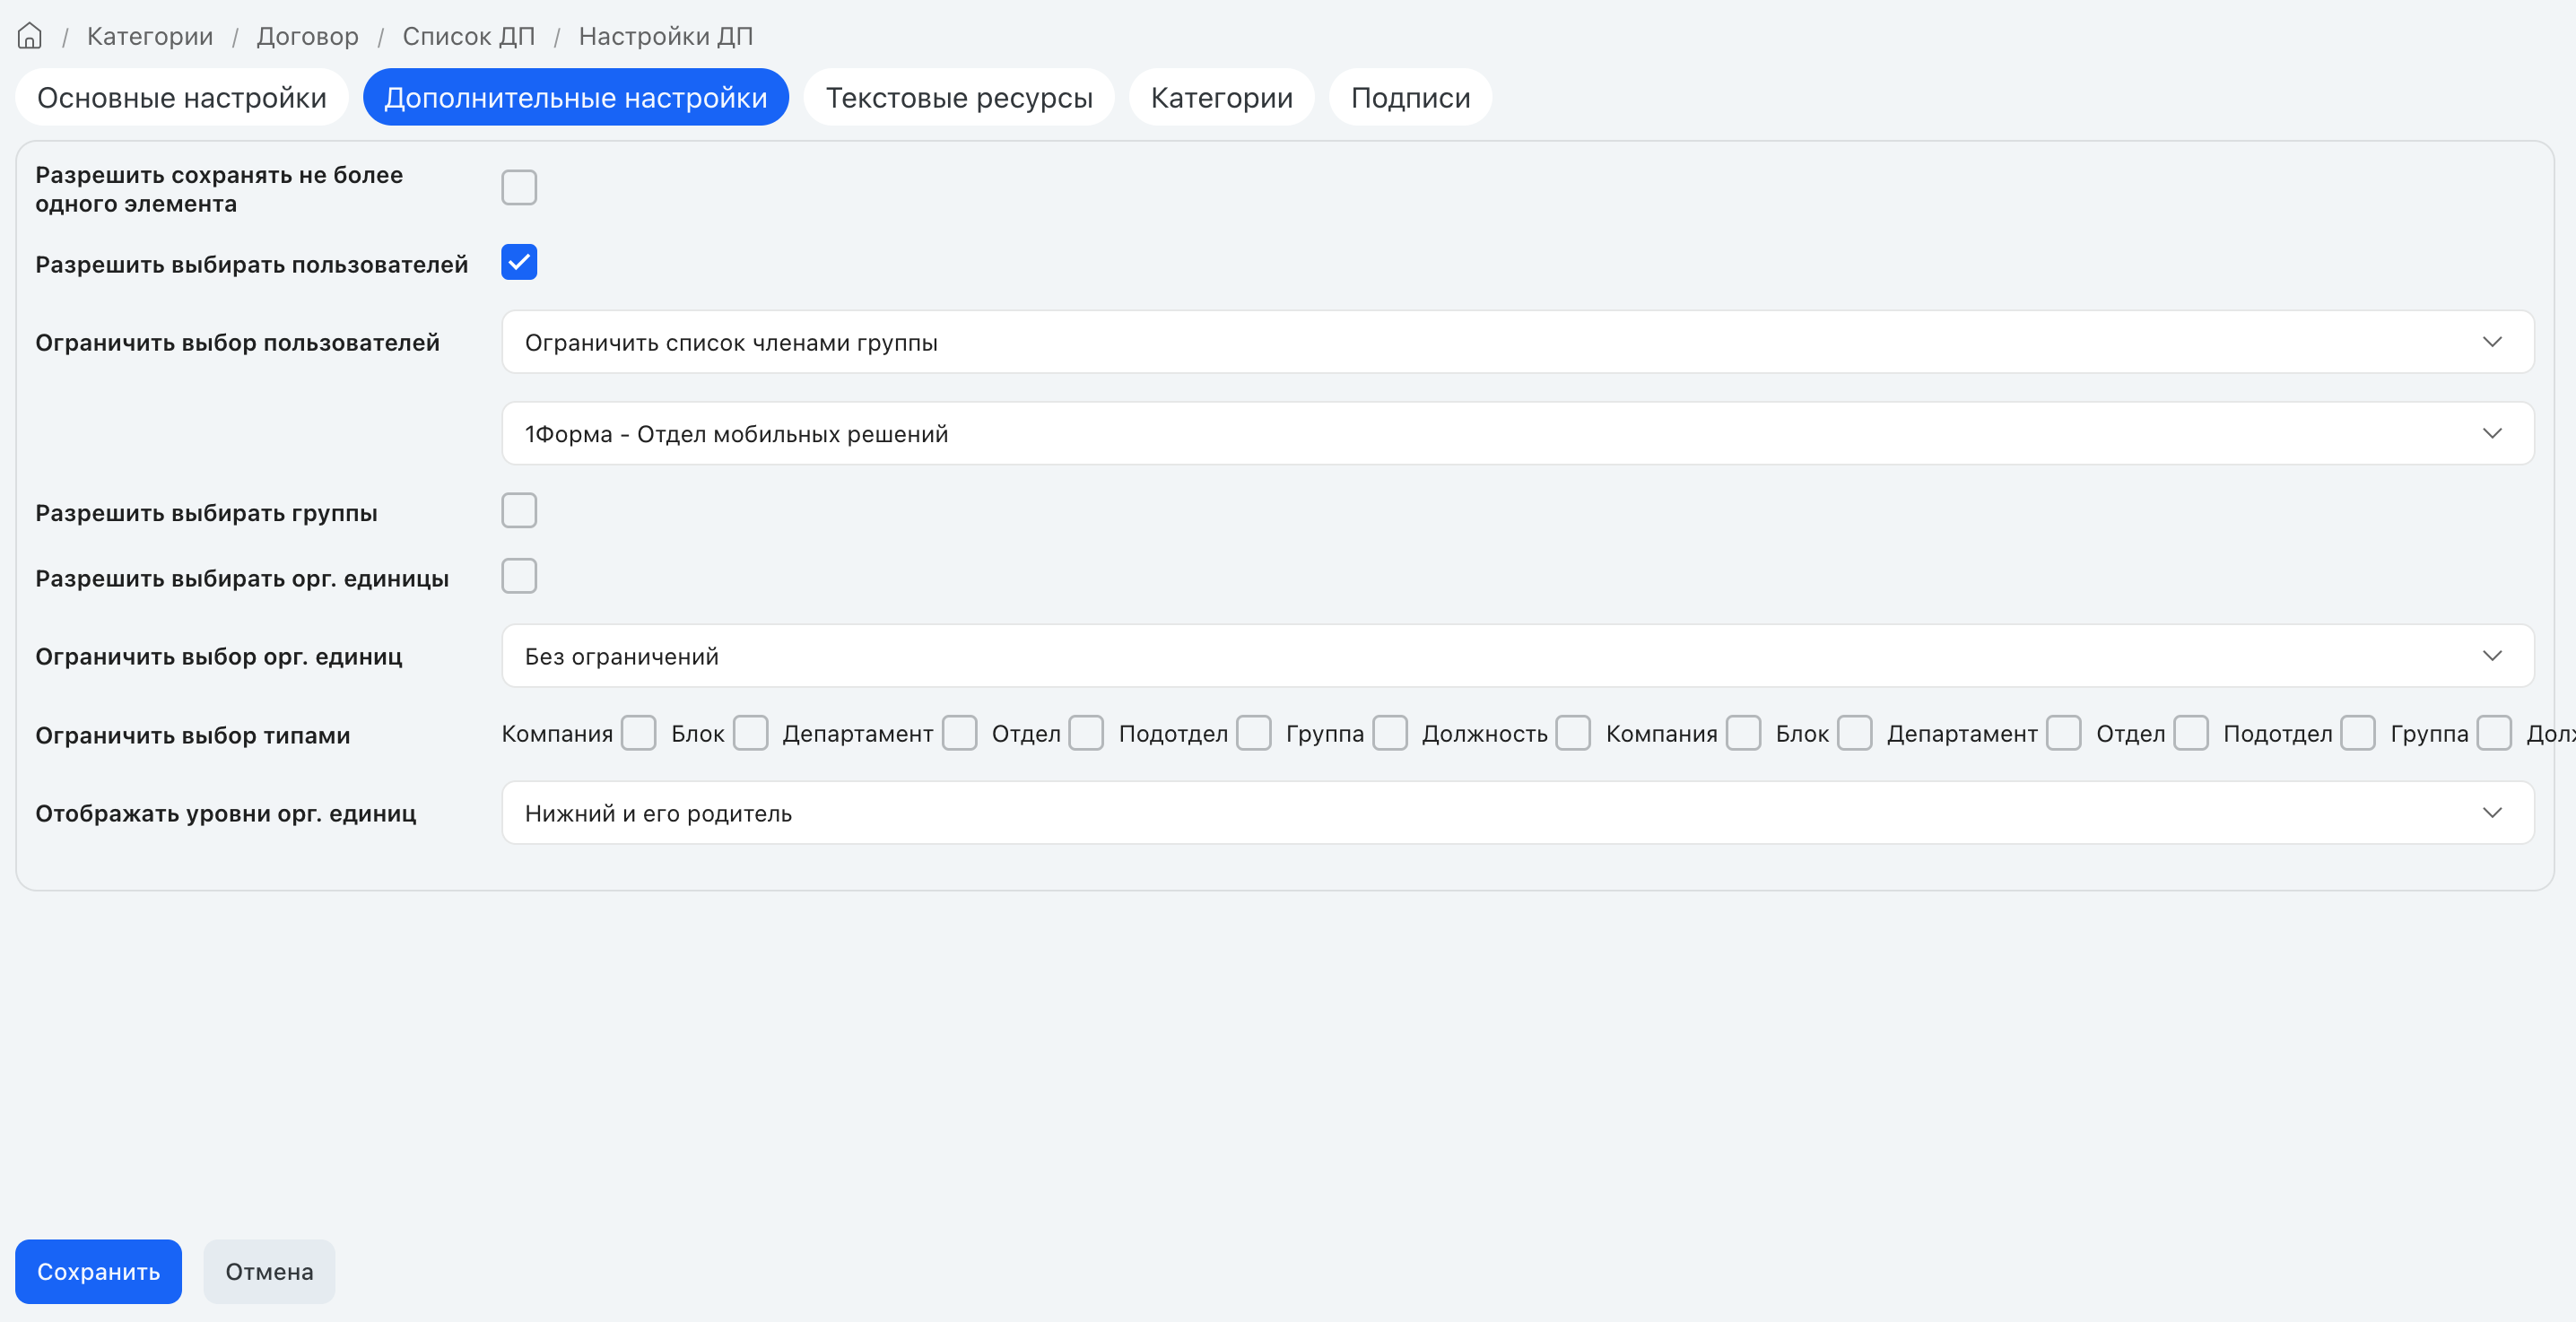This screenshot has height=1322, width=2576.
Task: Switch to the Основные настройки tab
Action: (182, 97)
